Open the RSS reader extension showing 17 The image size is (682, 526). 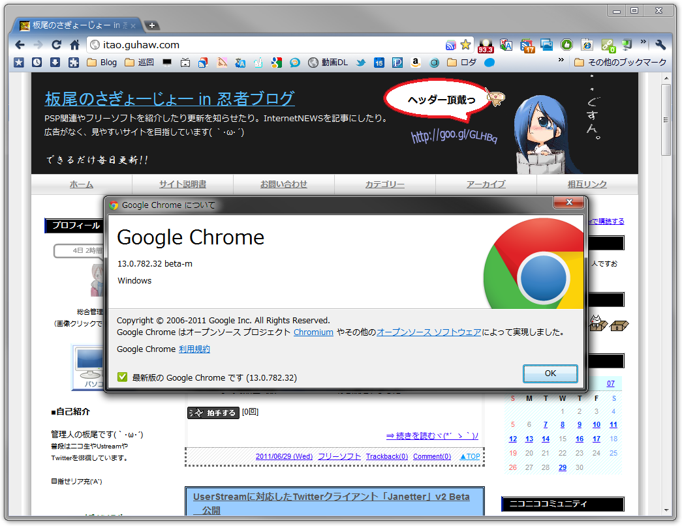pos(527,45)
